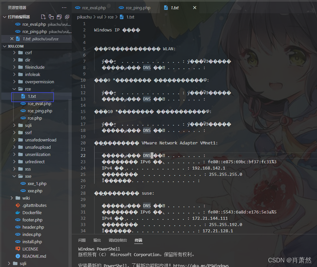317x267 pixels.
Task: Click the 1.txt file icon in the rce folder
Action: coord(23,96)
